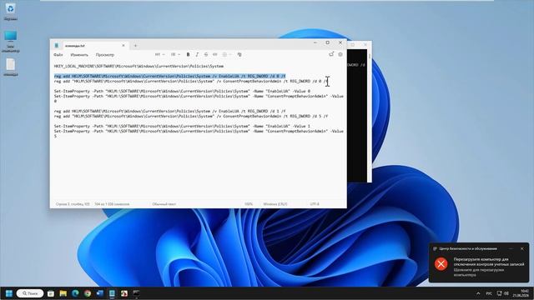Open Notepad settings gear
The image size is (534, 300).
point(340,54)
